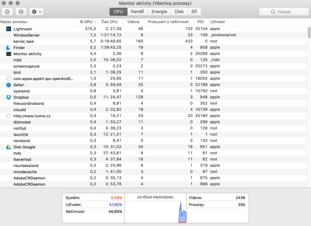Select the Síť tab
The width and height of the screenshot is (311, 226).
tap(194, 12)
